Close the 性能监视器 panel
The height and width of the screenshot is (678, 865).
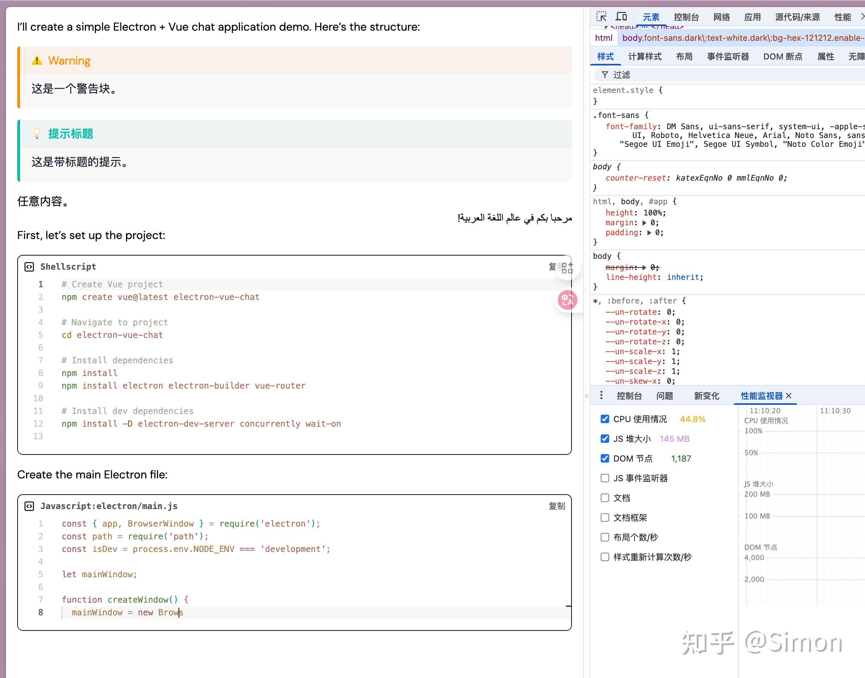789,395
